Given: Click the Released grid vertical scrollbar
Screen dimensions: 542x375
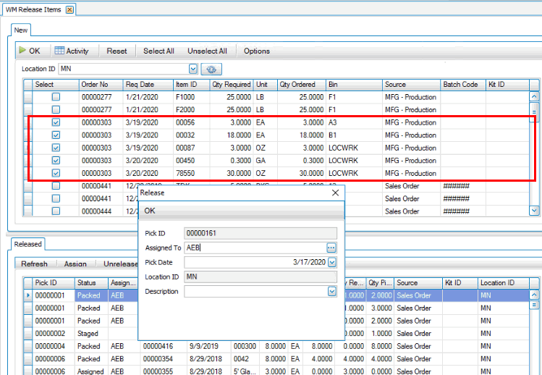Looking at the screenshot, I should pyautogui.click(x=535, y=333).
